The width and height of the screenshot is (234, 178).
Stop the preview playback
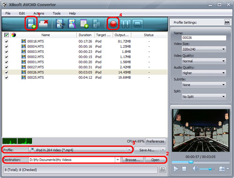[x=184, y=169]
